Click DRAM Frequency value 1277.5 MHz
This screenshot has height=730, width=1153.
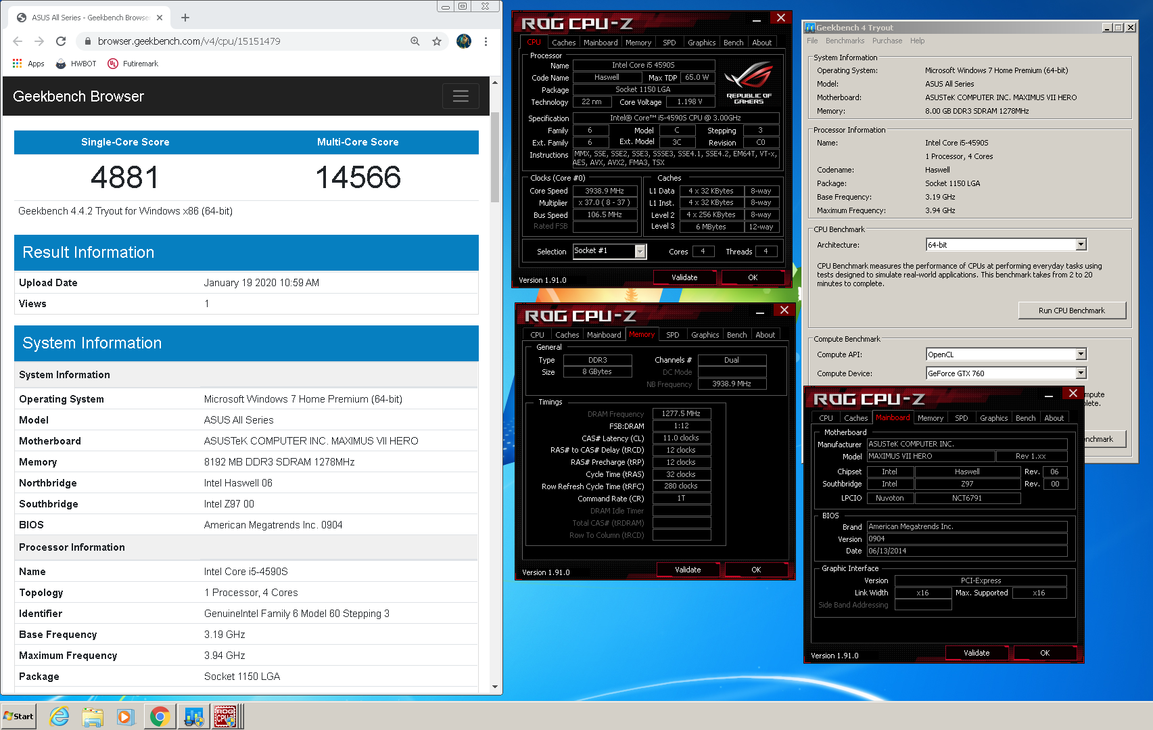(681, 413)
